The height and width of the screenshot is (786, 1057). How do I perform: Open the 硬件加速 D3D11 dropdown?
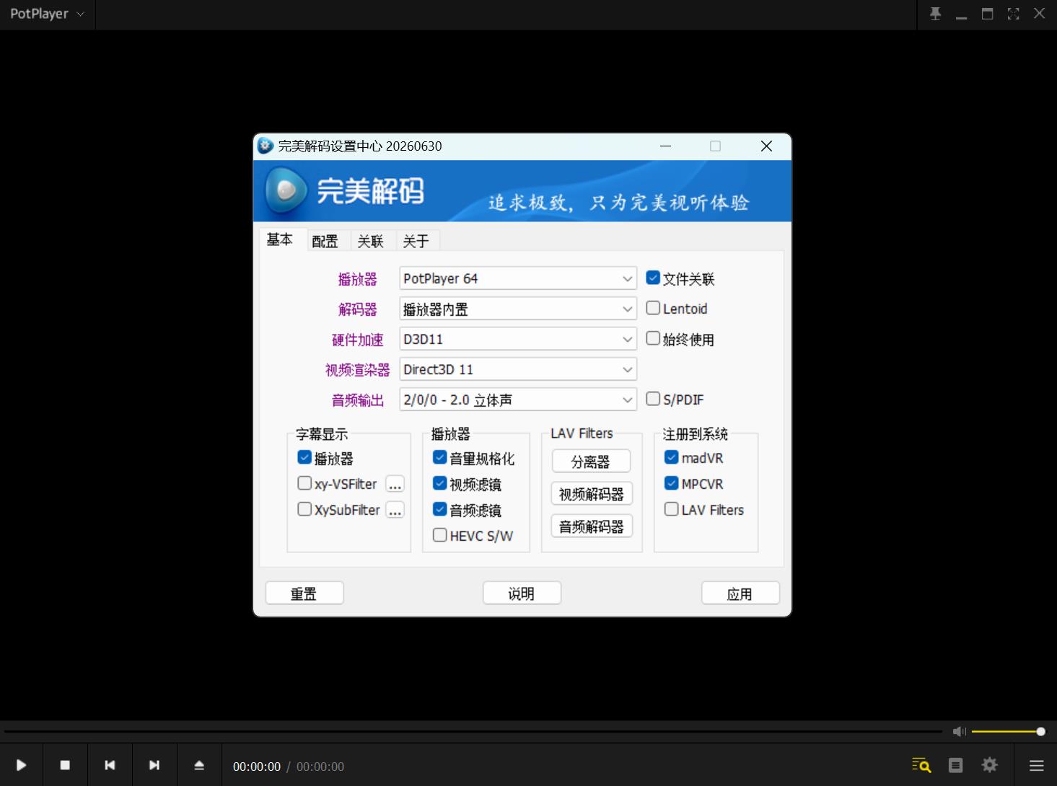518,339
